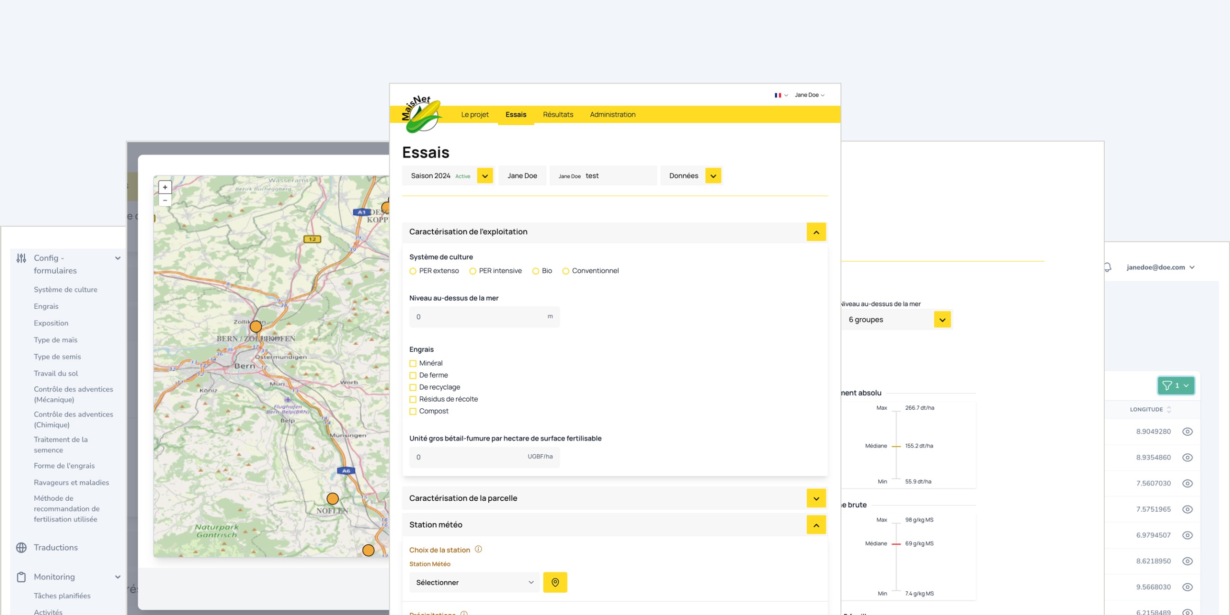Open the Administration menu item
The width and height of the screenshot is (1230, 615).
pyautogui.click(x=612, y=114)
